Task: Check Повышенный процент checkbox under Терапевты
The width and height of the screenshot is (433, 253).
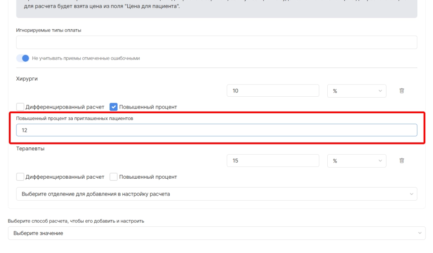Action: pos(113,177)
